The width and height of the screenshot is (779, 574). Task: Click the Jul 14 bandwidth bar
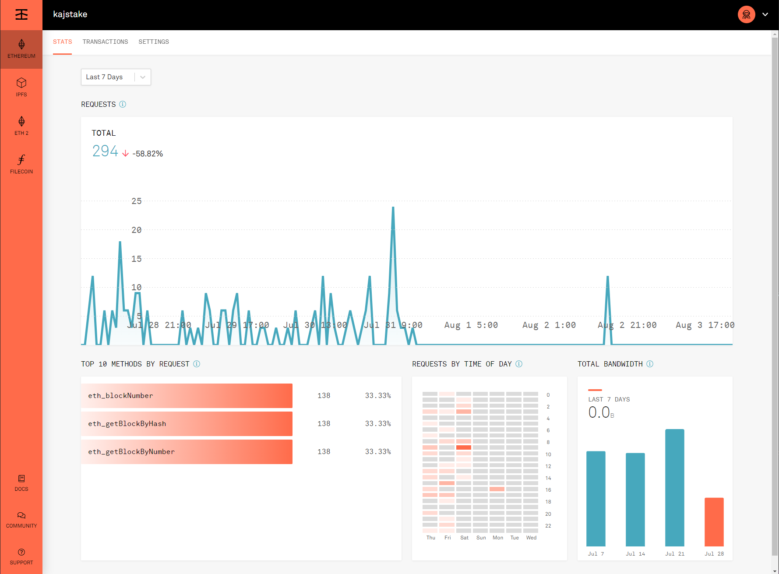click(635, 500)
